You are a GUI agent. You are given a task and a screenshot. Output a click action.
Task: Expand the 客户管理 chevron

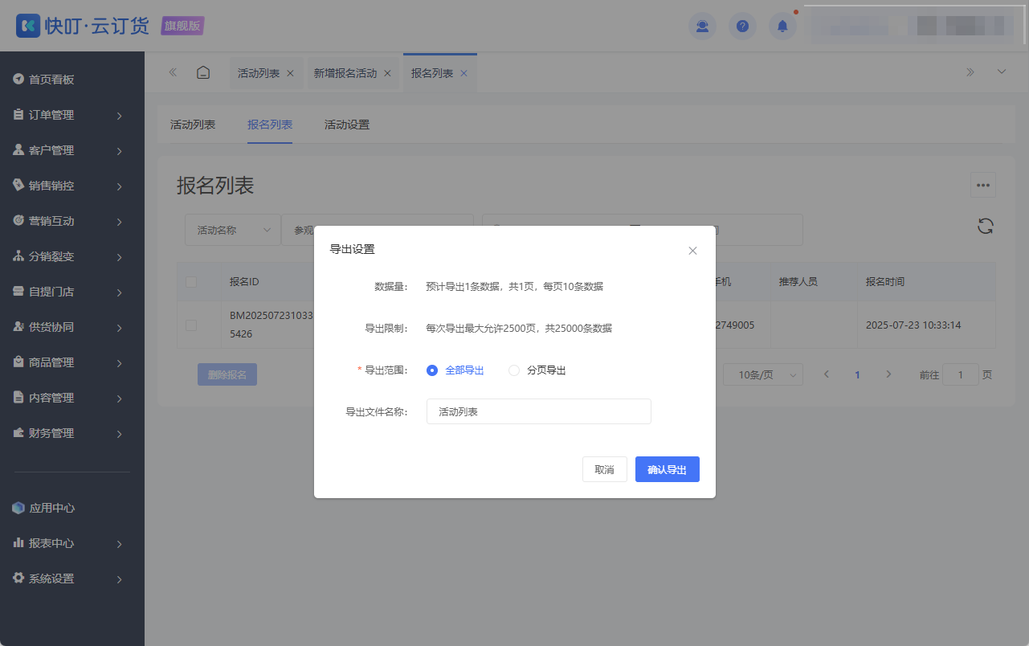click(119, 151)
